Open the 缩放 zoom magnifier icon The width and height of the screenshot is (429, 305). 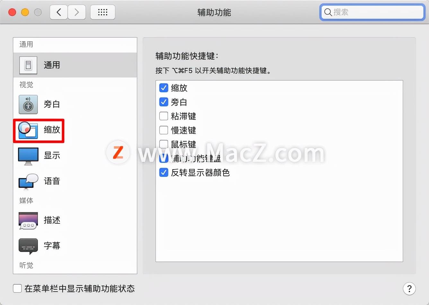(28, 130)
